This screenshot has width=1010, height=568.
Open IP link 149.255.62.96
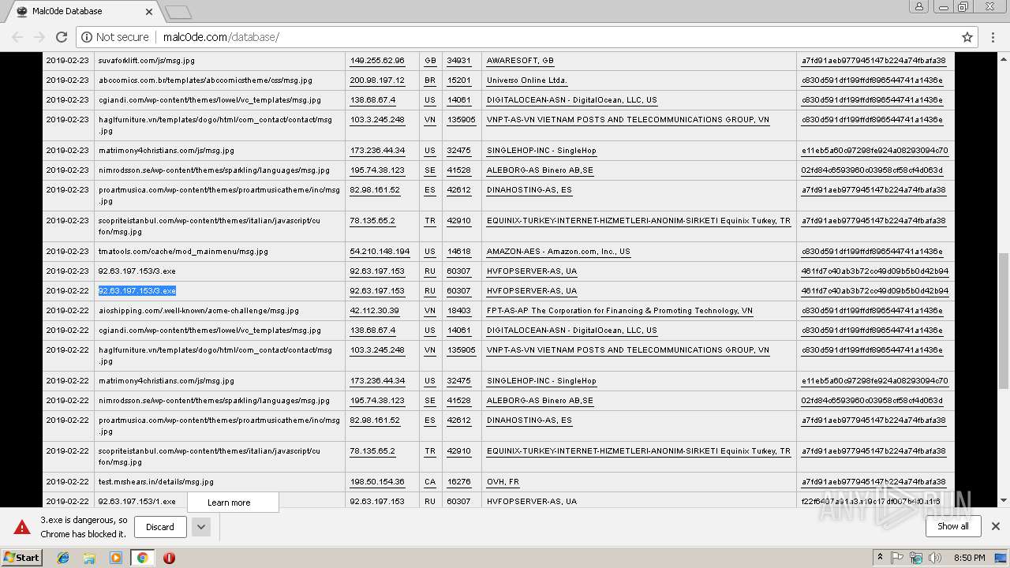[x=377, y=61]
